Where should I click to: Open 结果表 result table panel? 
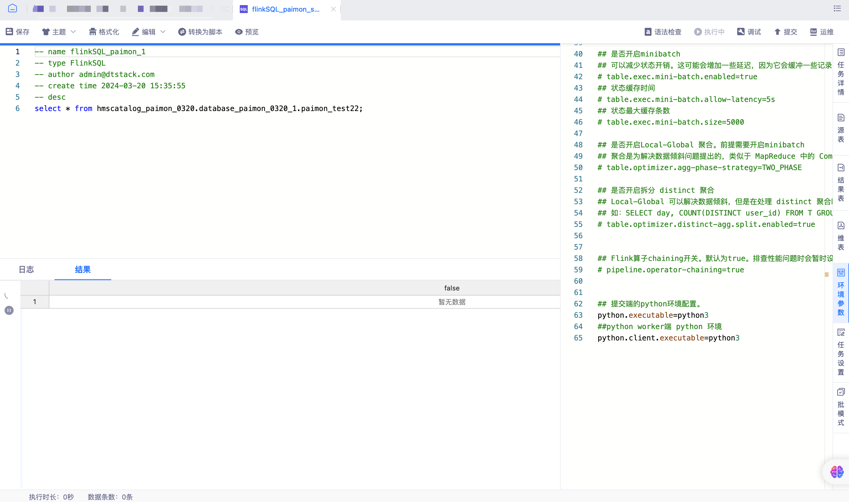coord(841,183)
